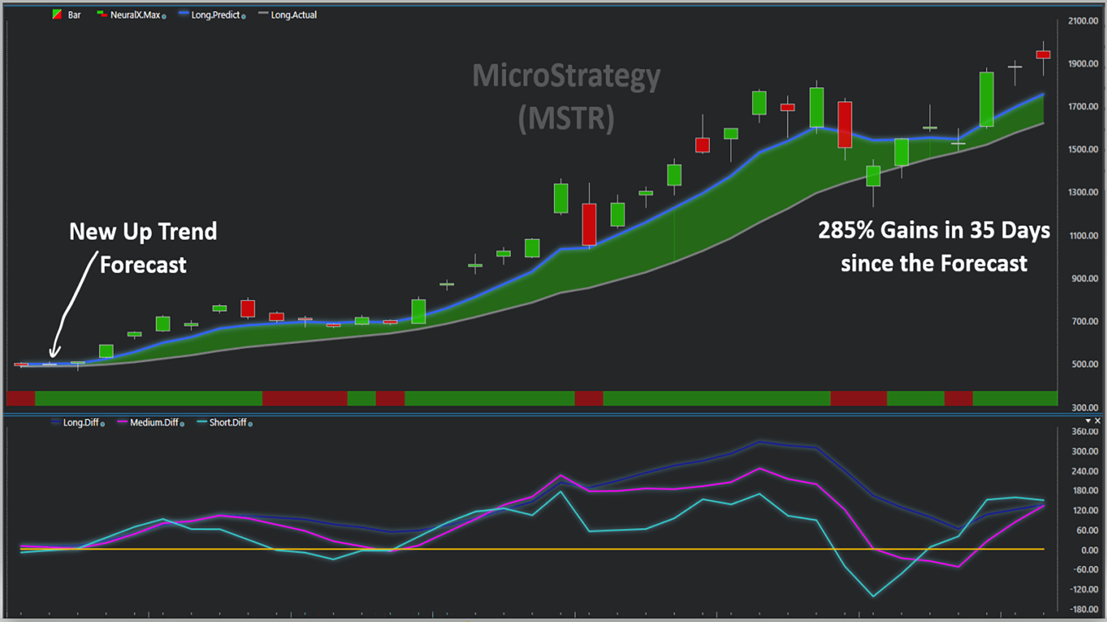Click the small dot next to NeuralX.Max
The width and height of the screenshot is (1107, 622).
coord(164,17)
